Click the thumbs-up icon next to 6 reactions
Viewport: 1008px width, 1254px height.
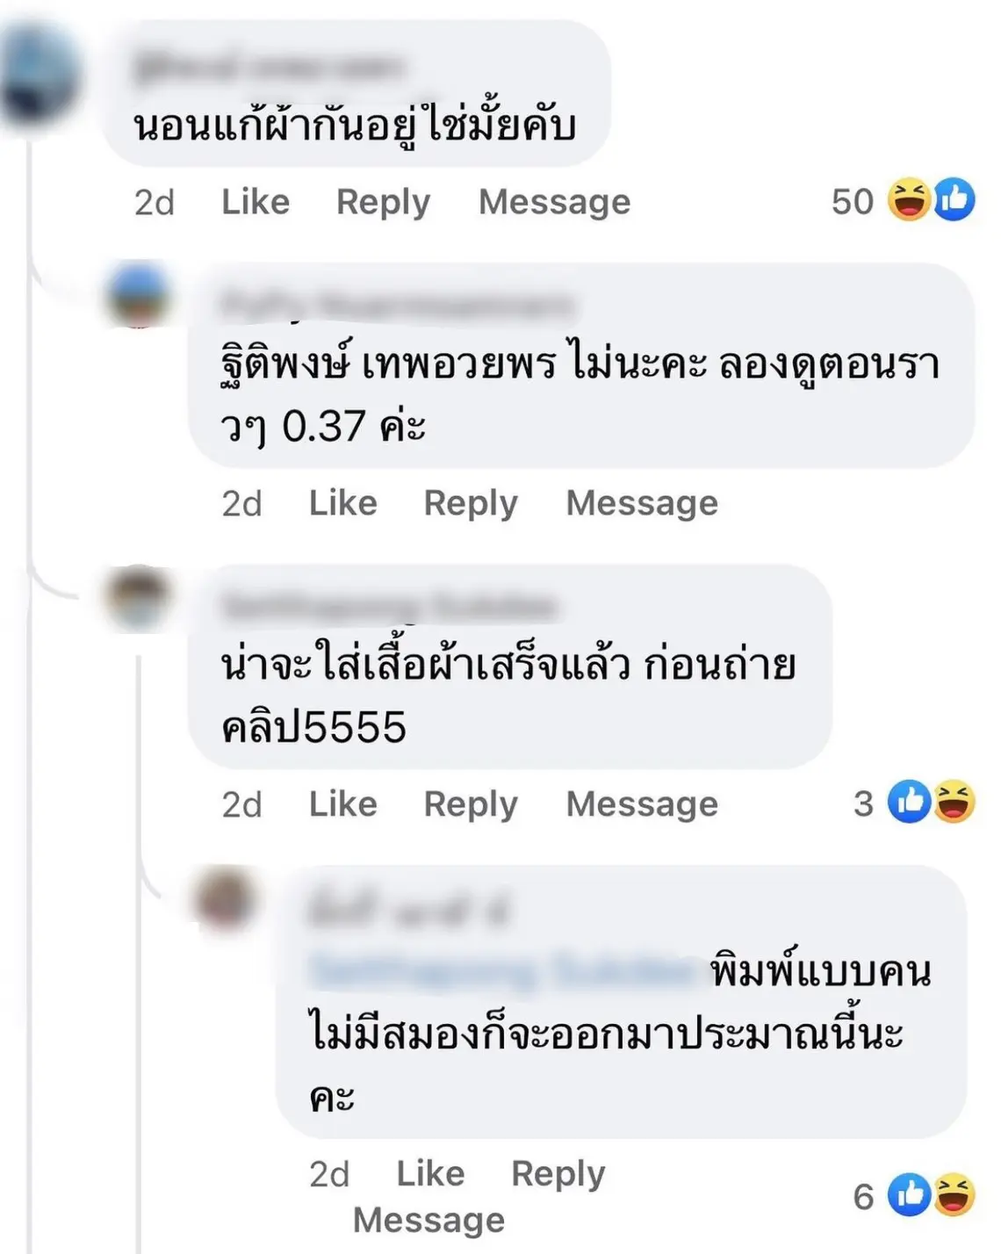pyautogui.click(x=909, y=1194)
